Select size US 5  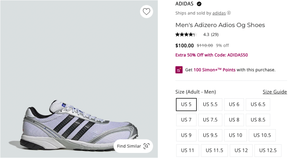point(186,104)
